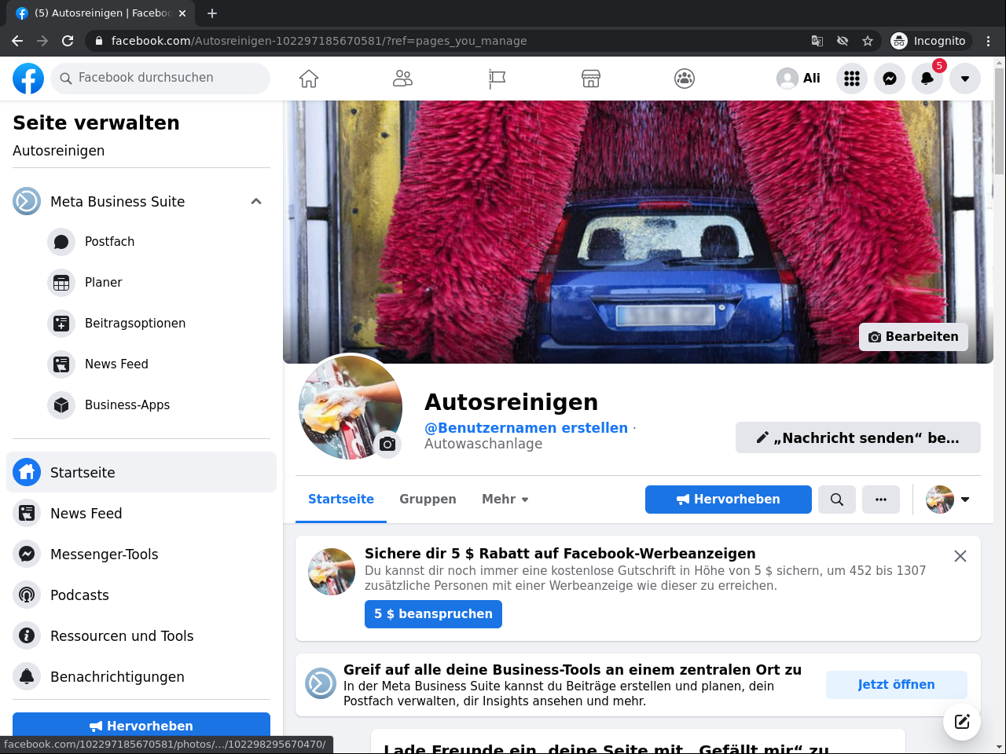Click the third-party cookies blocked eye icon

coord(843,41)
